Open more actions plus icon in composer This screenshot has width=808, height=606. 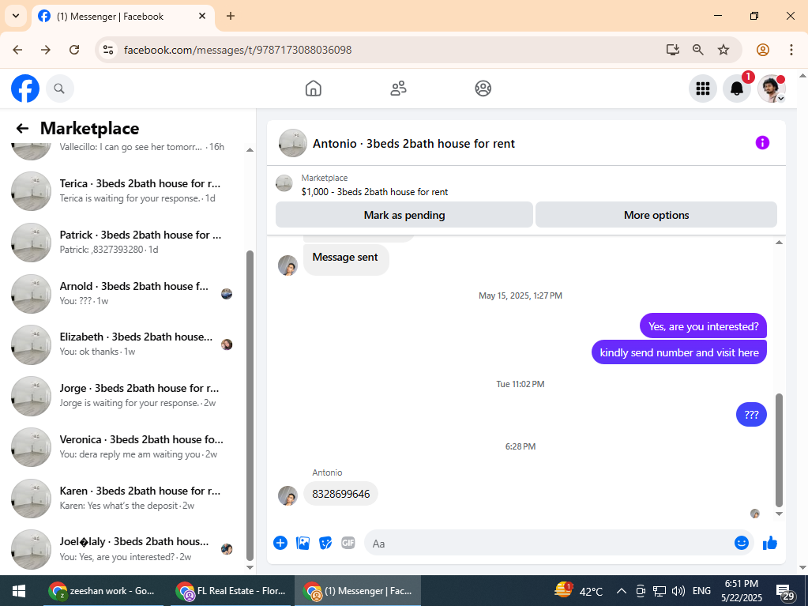pos(280,543)
